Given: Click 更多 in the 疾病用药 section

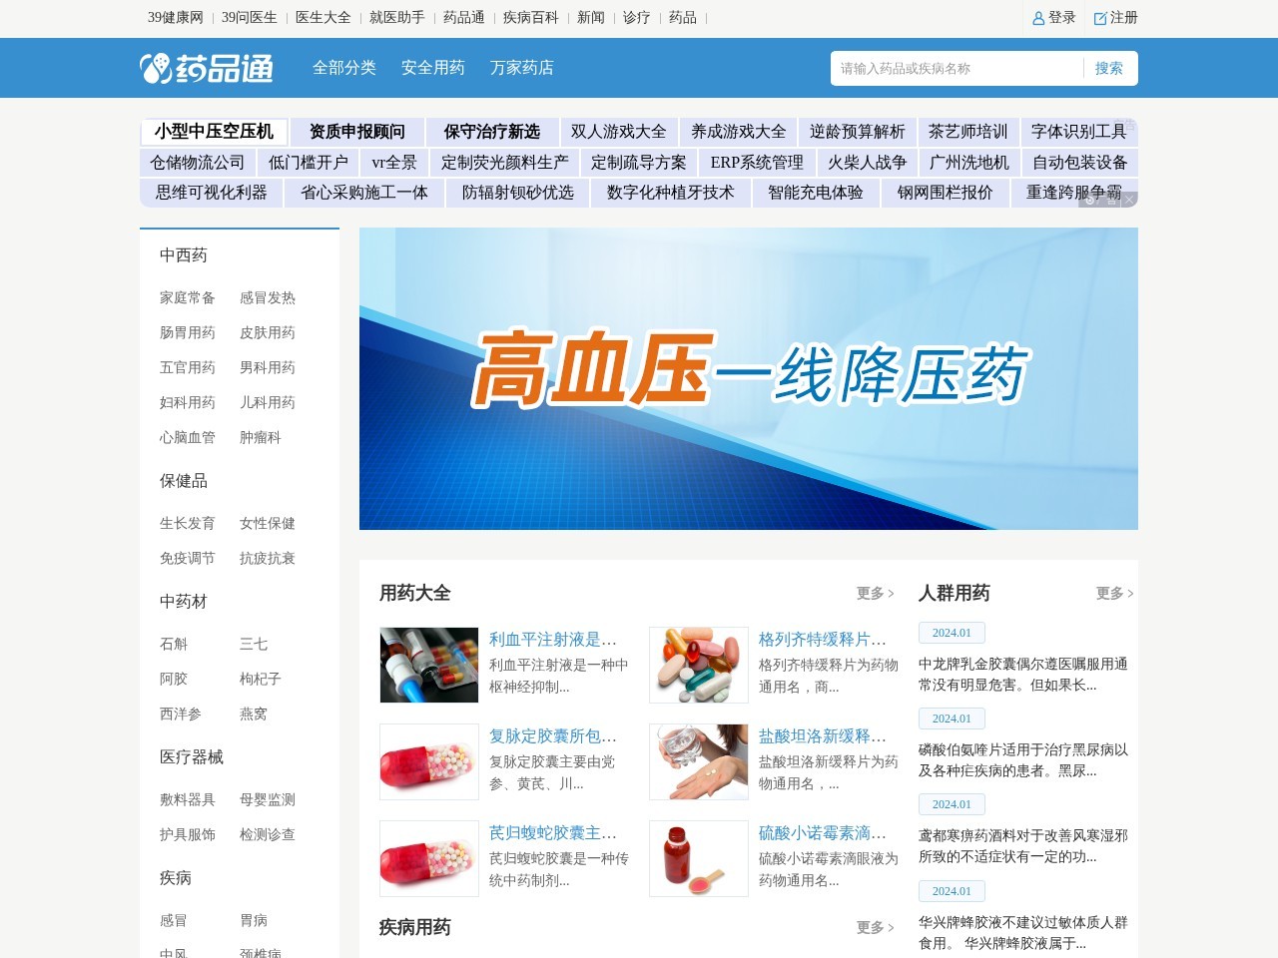Looking at the screenshot, I should click(x=871, y=927).
